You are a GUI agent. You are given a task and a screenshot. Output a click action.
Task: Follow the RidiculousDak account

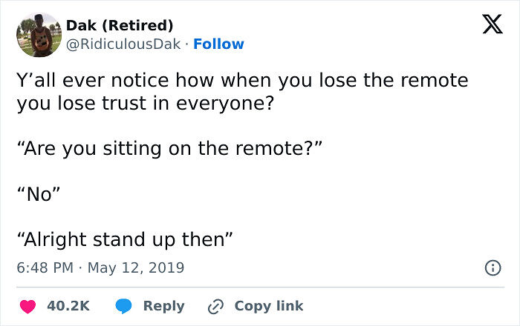[x=218, y=44]
